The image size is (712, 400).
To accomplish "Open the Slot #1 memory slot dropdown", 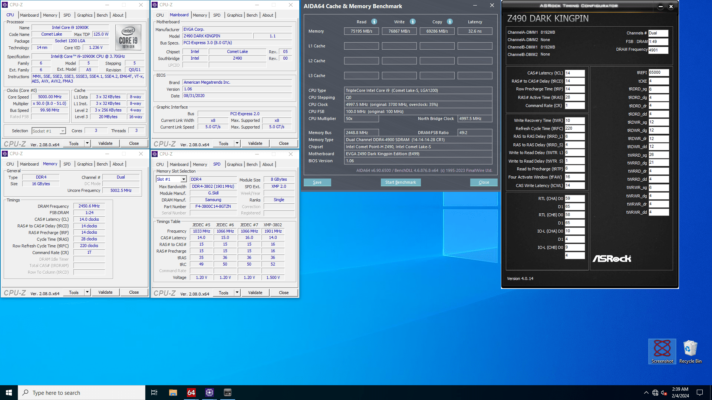I will tap(184, 179).
